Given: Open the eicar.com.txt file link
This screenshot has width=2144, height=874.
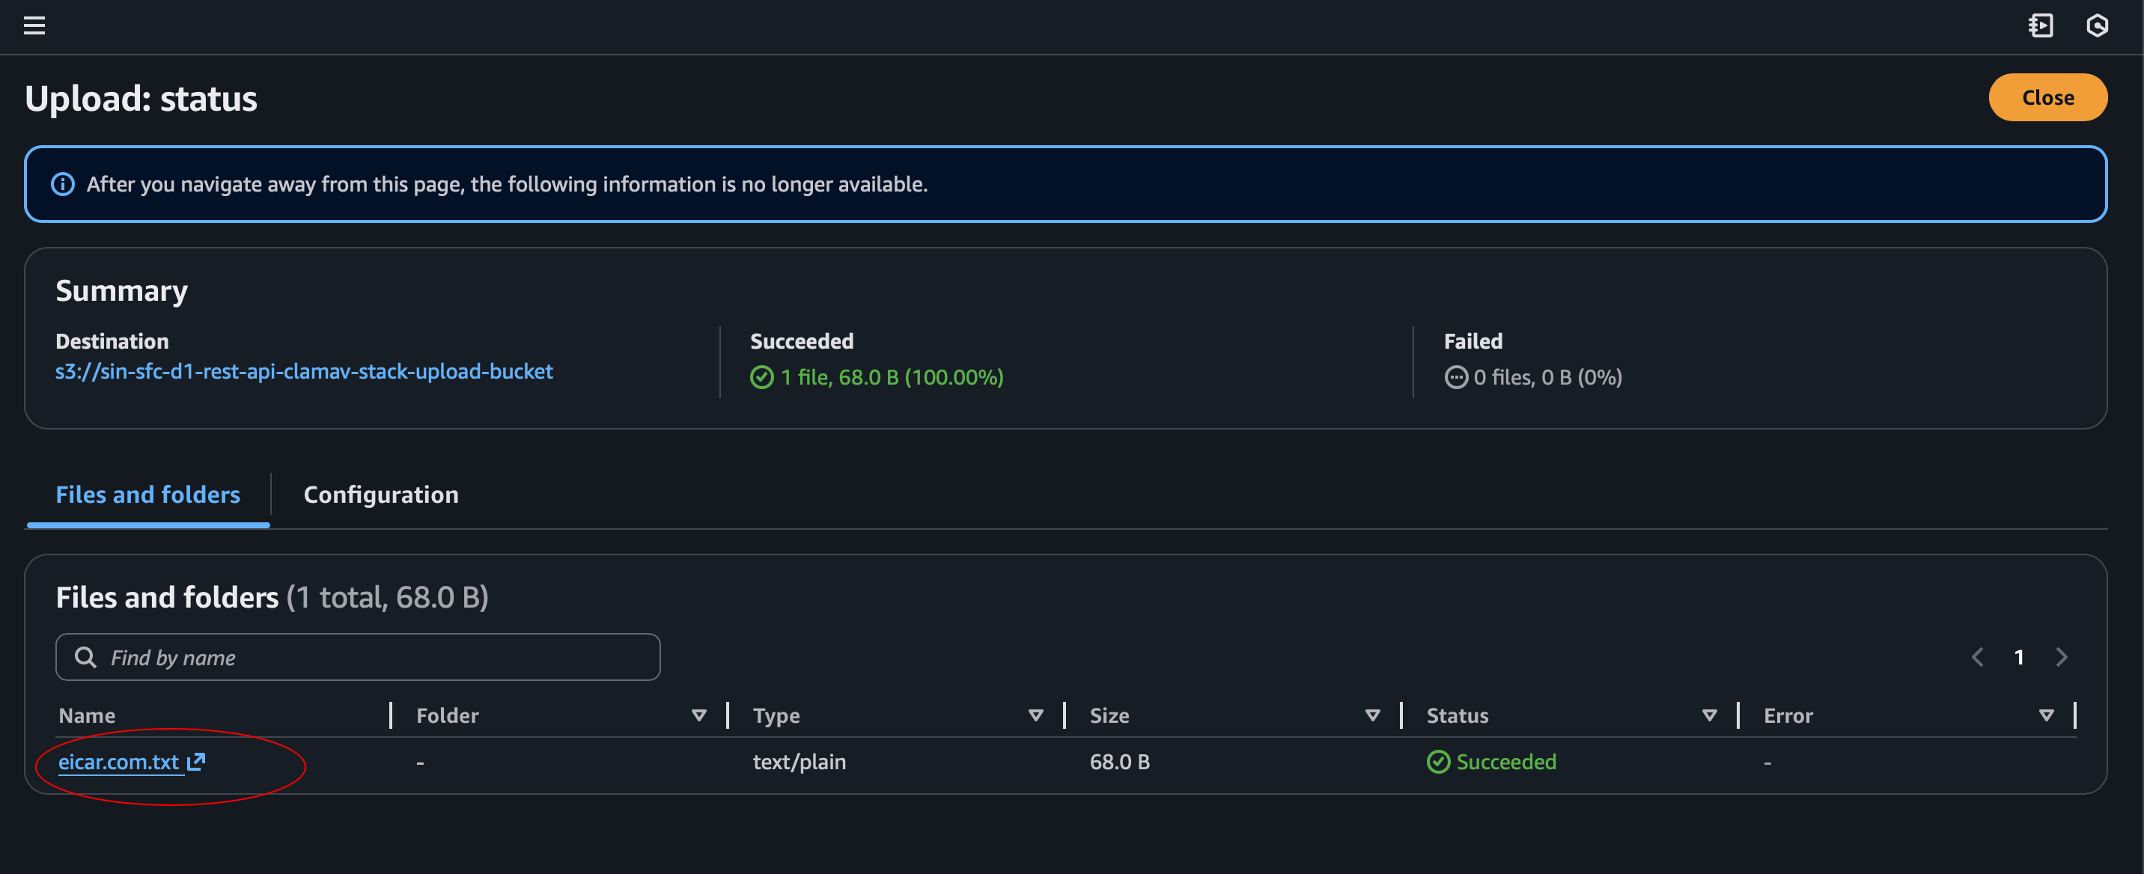Looking at the screenshot, I should pyautogui.click(x=119, y=762).
